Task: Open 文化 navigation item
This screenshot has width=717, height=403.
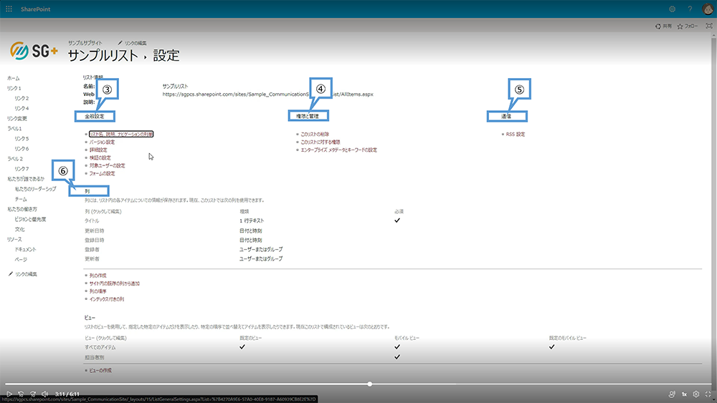Action: (19, 229)
